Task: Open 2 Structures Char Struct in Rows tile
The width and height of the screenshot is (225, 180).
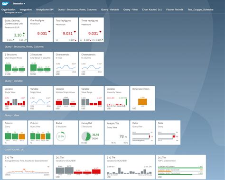Action: pyautogui.click(x=15, y=64)
